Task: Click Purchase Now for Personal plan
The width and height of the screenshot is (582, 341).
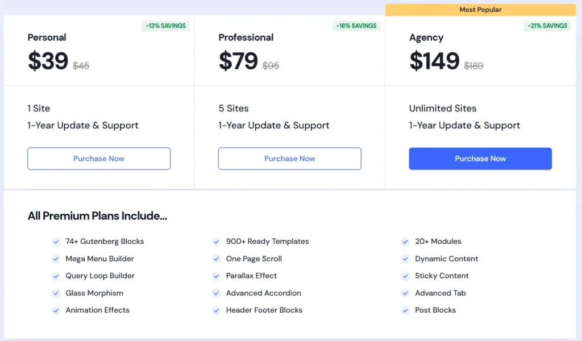Action: [99, 159]
